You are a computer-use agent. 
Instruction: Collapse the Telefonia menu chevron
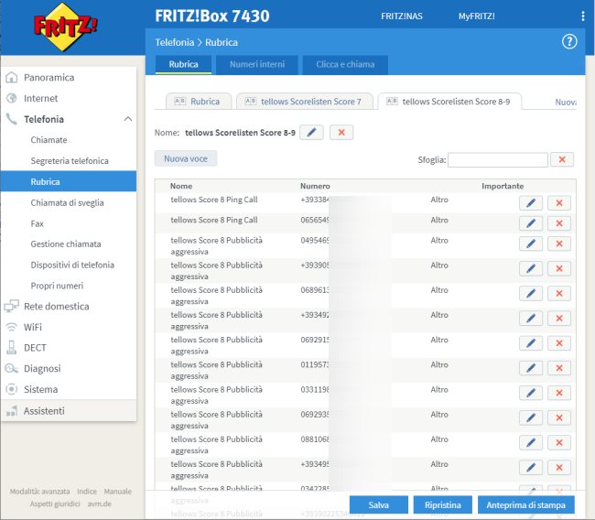[x=128, y=119]
